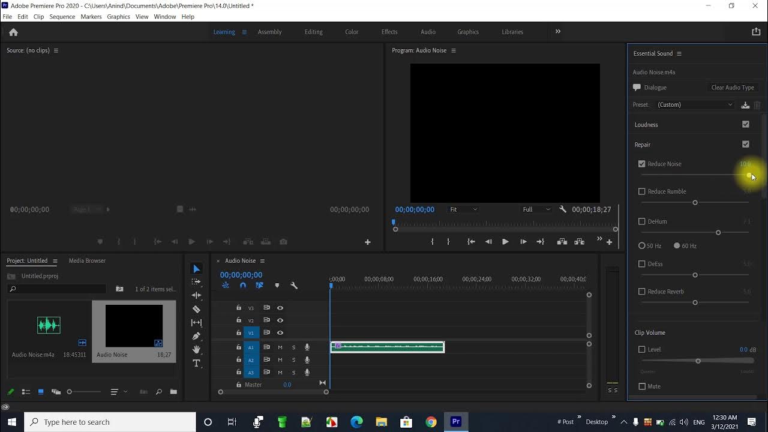Toggle timeline Snap magnet icon
768x432 pixels.
[x=242, y=286]
